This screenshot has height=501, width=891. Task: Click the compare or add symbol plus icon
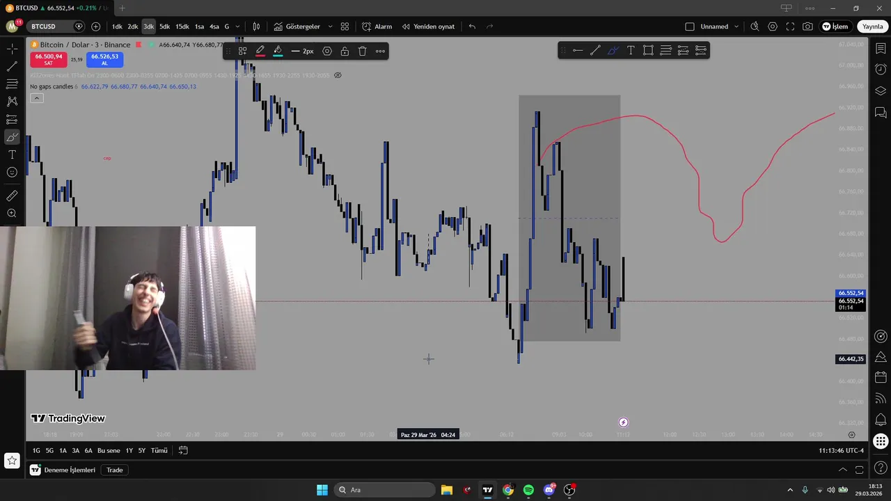95,26
